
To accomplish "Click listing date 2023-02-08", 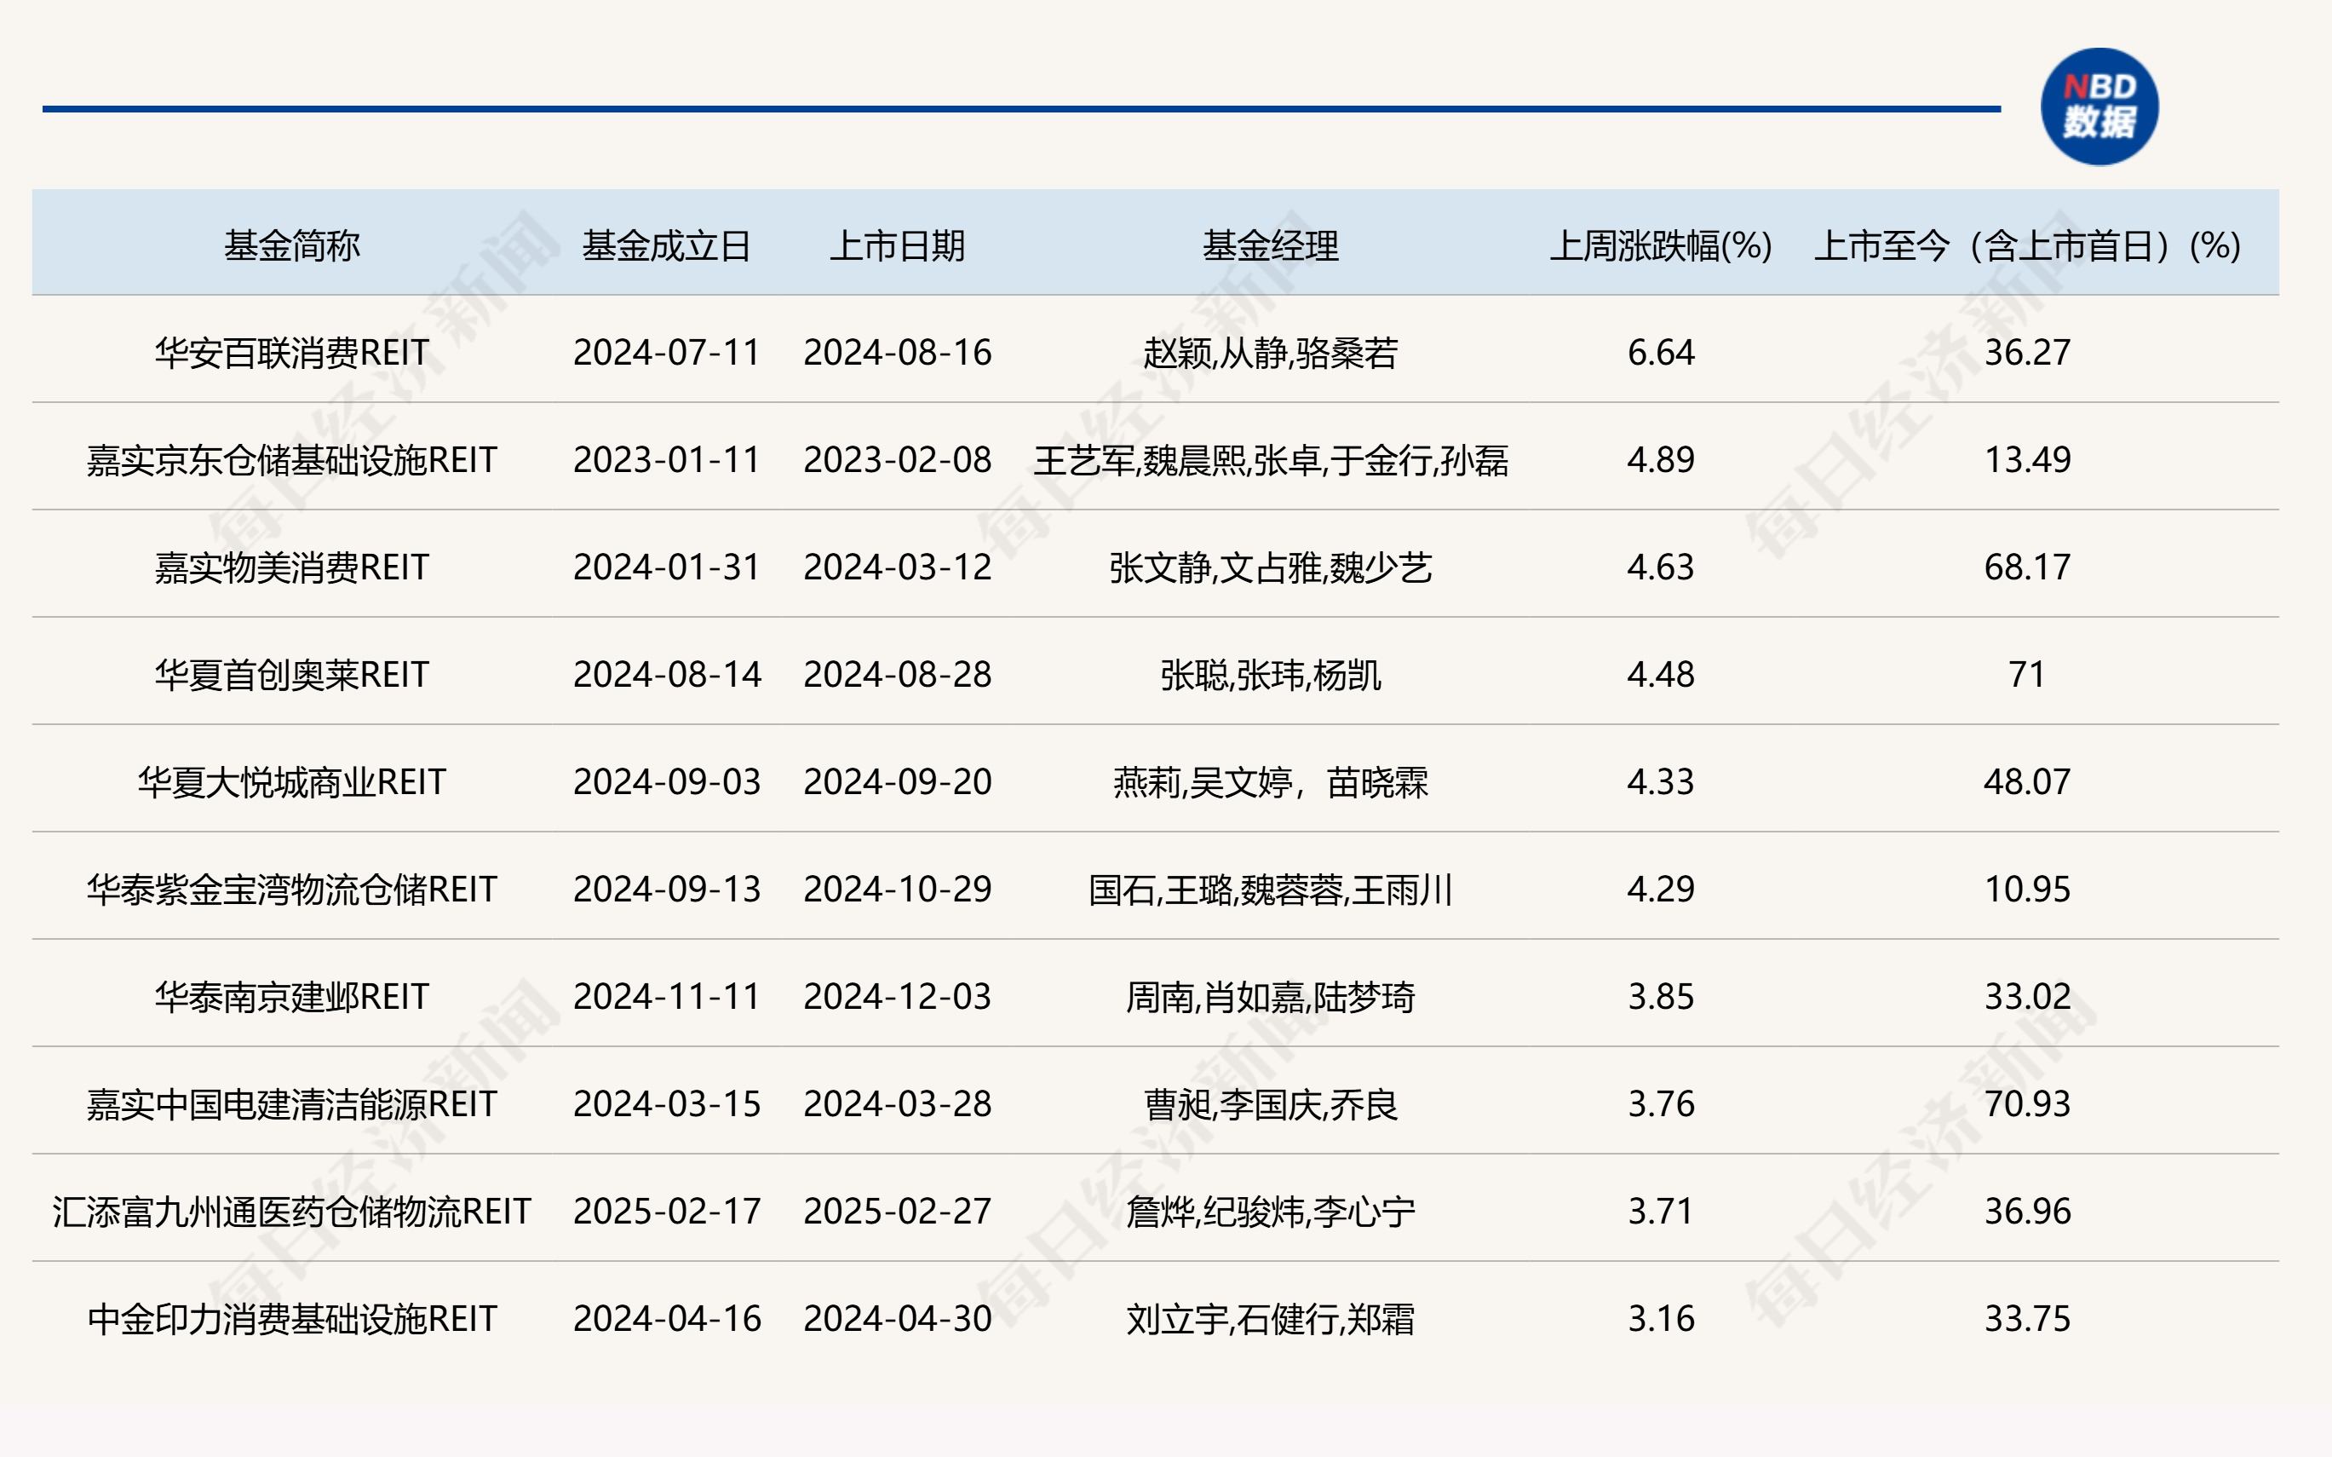I will click(897, 459).
